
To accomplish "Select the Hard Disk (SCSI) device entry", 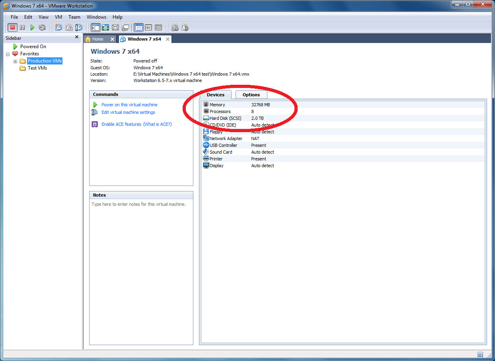I will coord(223,118).
